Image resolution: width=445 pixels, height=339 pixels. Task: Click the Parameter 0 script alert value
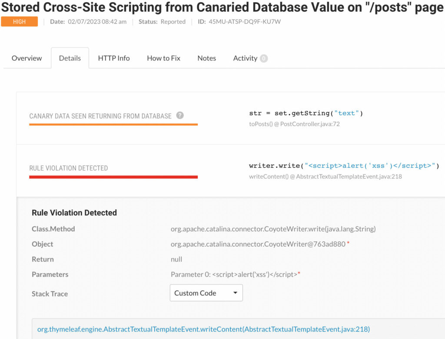tap(234, 274)
